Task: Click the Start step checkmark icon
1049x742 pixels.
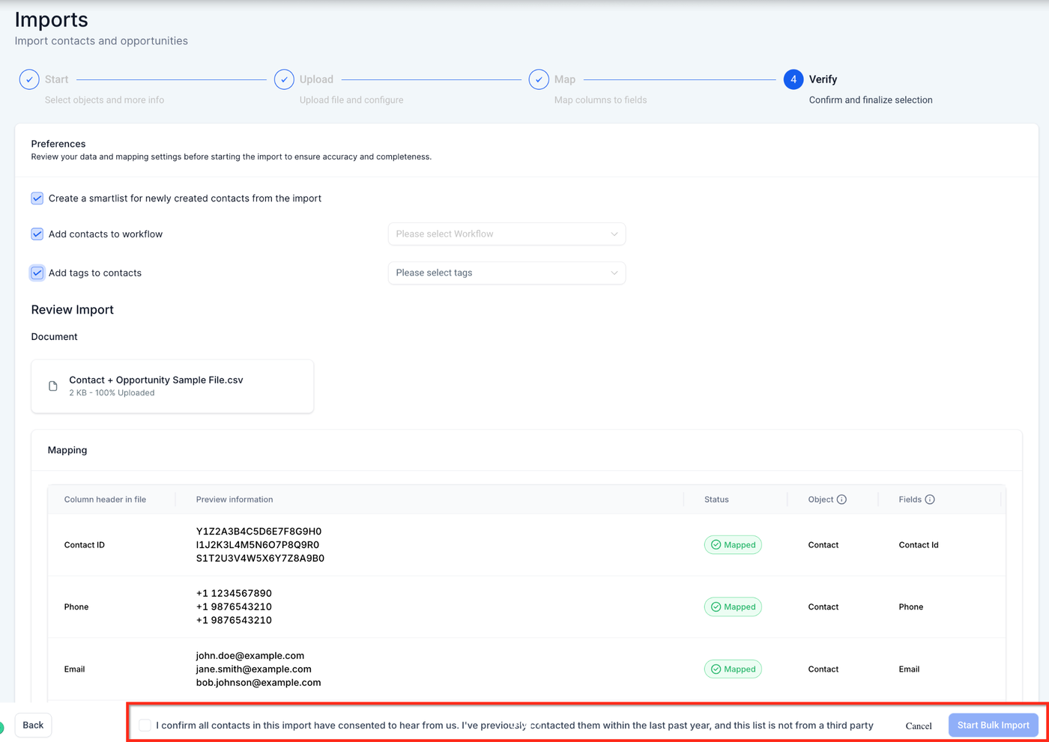Action: 29,79
